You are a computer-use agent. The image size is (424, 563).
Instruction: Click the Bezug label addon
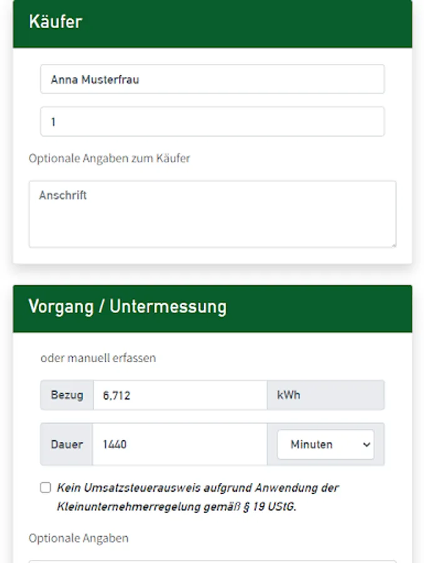(67, 395)
